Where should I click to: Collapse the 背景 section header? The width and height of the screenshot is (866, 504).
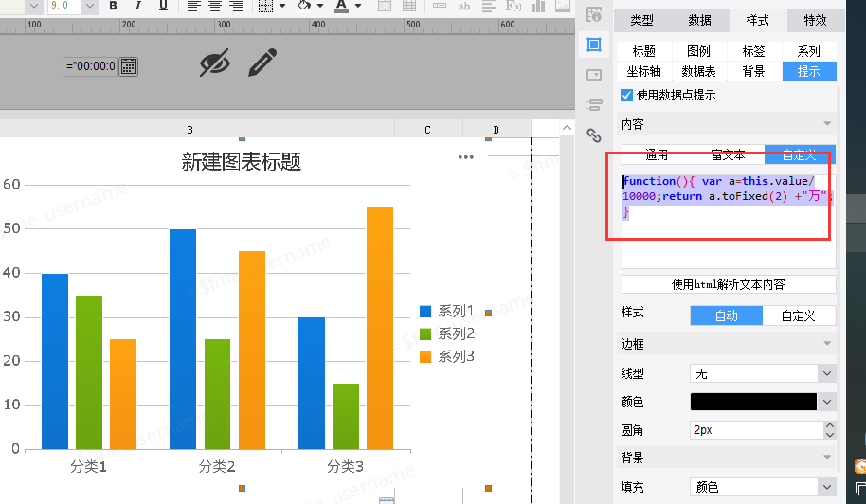click(827, 457)
